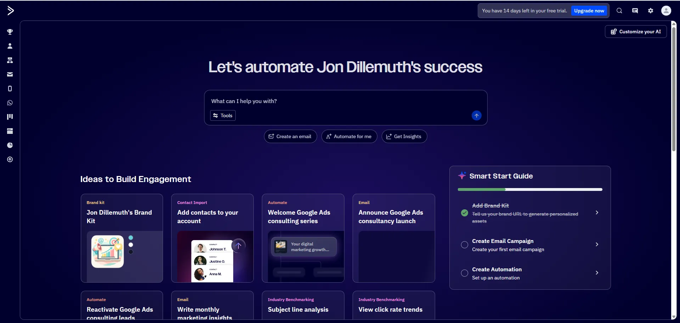Open Contacts from the sidebar person icon

10,46
